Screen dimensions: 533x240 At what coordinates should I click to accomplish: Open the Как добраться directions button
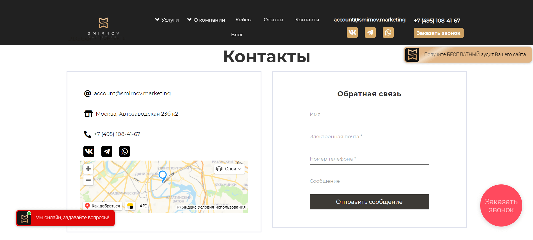(102, 206)
